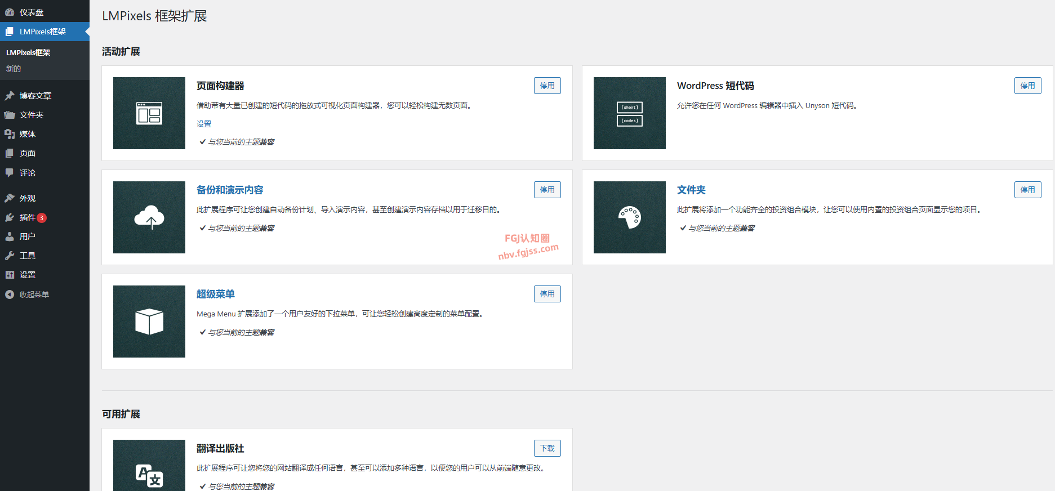Click the 博客文章 pushpin icon

10,96
